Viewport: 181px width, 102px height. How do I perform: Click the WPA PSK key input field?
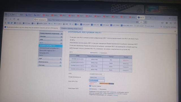point(97,80)
